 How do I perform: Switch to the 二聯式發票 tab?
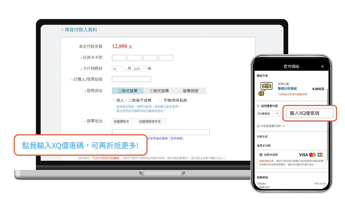(128, 91)
